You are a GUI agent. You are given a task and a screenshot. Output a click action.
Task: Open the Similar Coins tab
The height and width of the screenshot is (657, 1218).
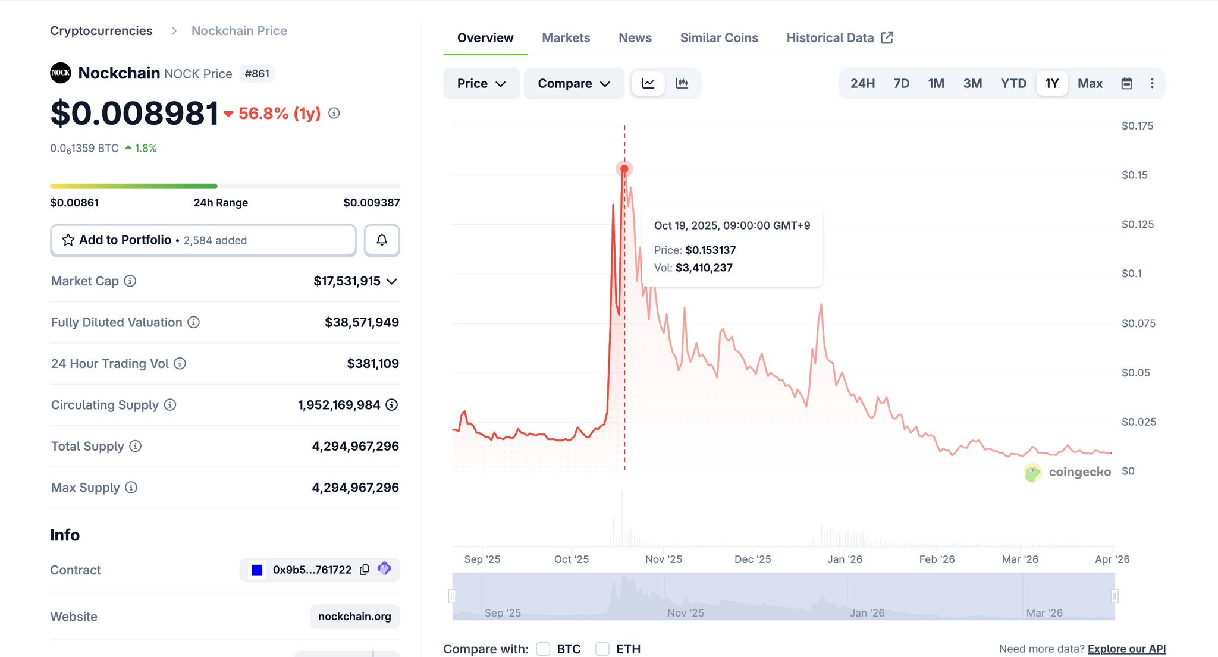click(x=718, y=38)
